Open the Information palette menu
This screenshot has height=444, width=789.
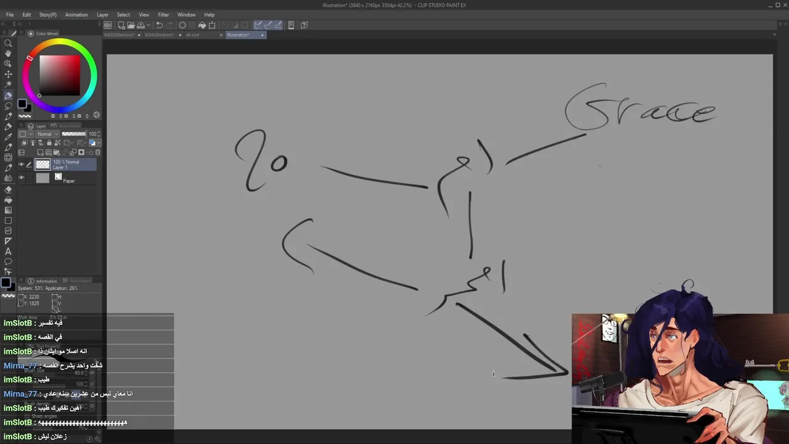(x=22, y=281)
